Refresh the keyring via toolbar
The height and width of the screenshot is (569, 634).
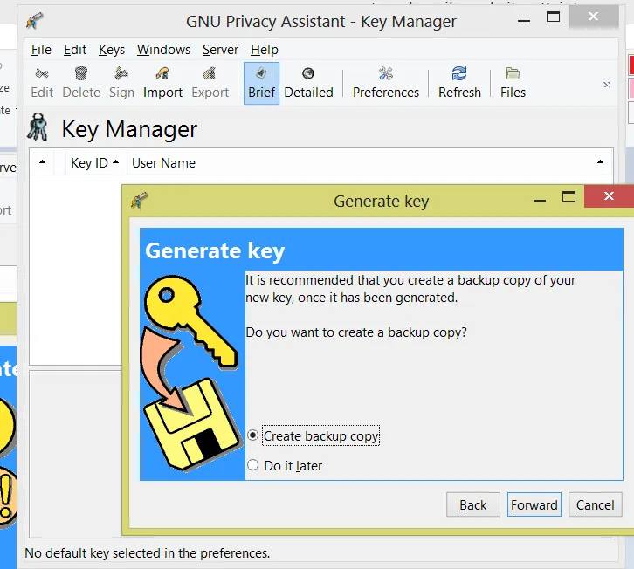459,83
